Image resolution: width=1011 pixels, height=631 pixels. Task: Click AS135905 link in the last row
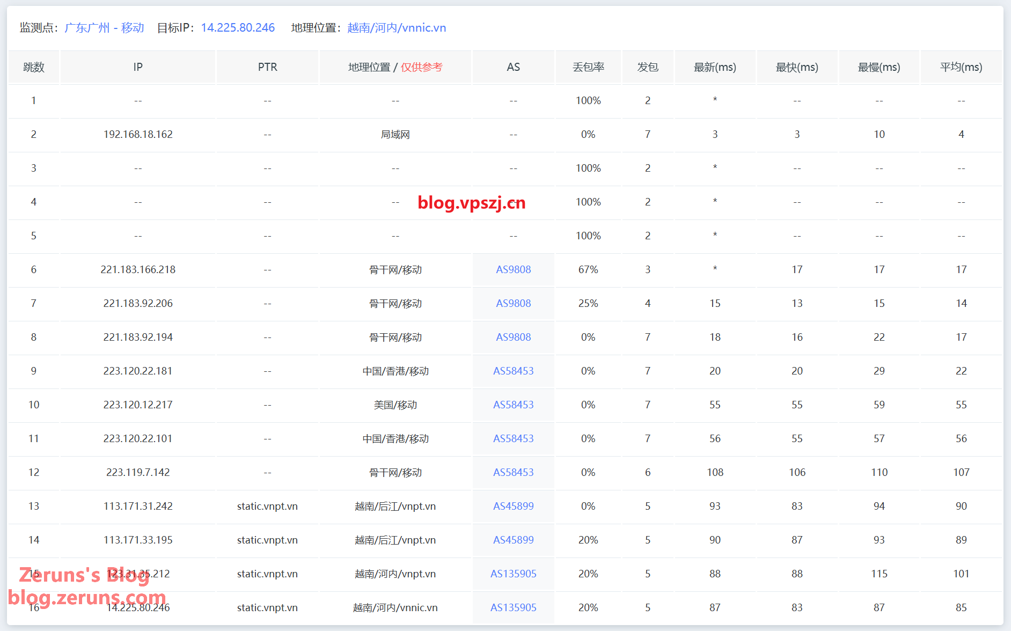[x=513, y=608]
